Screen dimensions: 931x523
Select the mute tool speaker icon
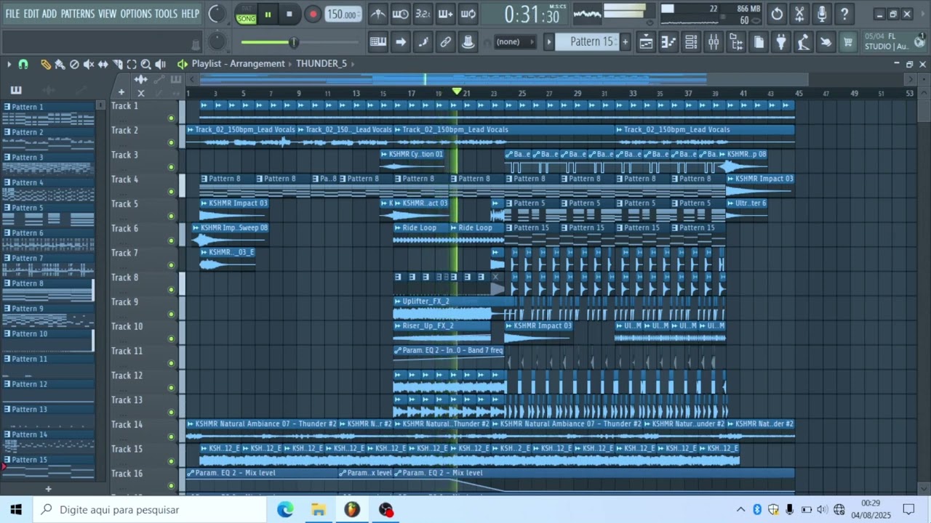[89, 64]
